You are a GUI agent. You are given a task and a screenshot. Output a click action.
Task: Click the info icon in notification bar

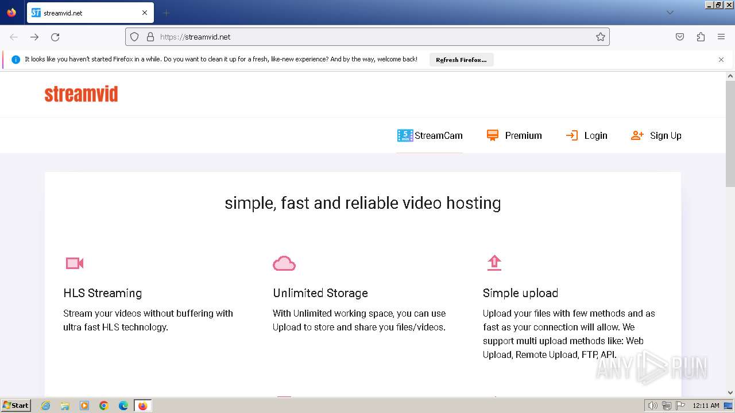coord(16,60)
